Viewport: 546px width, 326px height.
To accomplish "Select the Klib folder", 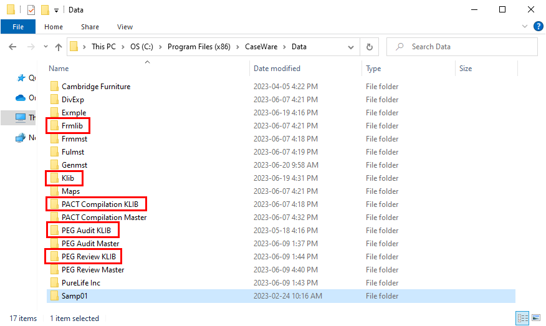I will pyautogui.click(x=67, y=178).
